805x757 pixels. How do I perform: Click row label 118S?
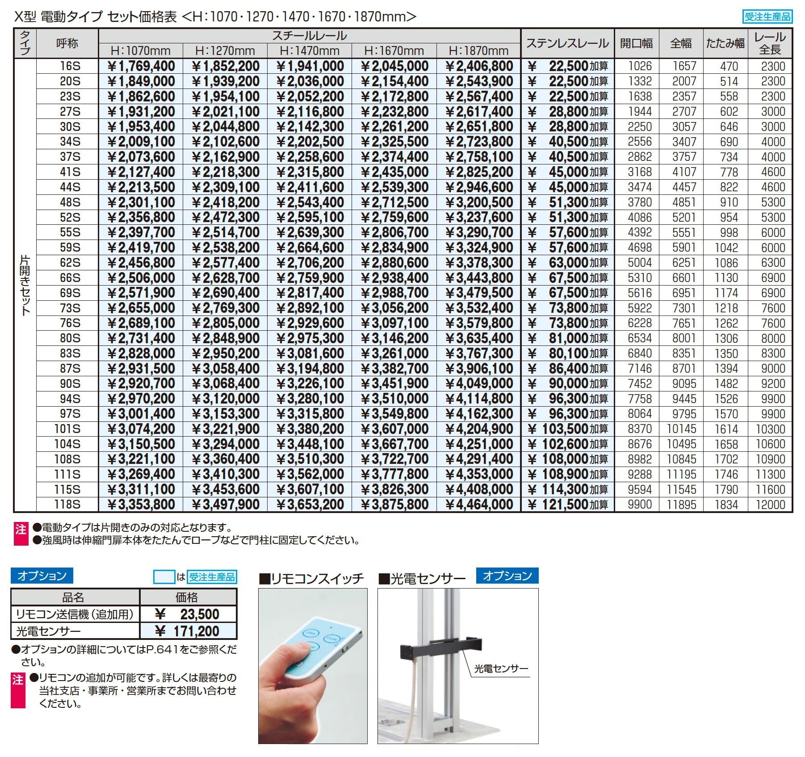coord(67,505)
